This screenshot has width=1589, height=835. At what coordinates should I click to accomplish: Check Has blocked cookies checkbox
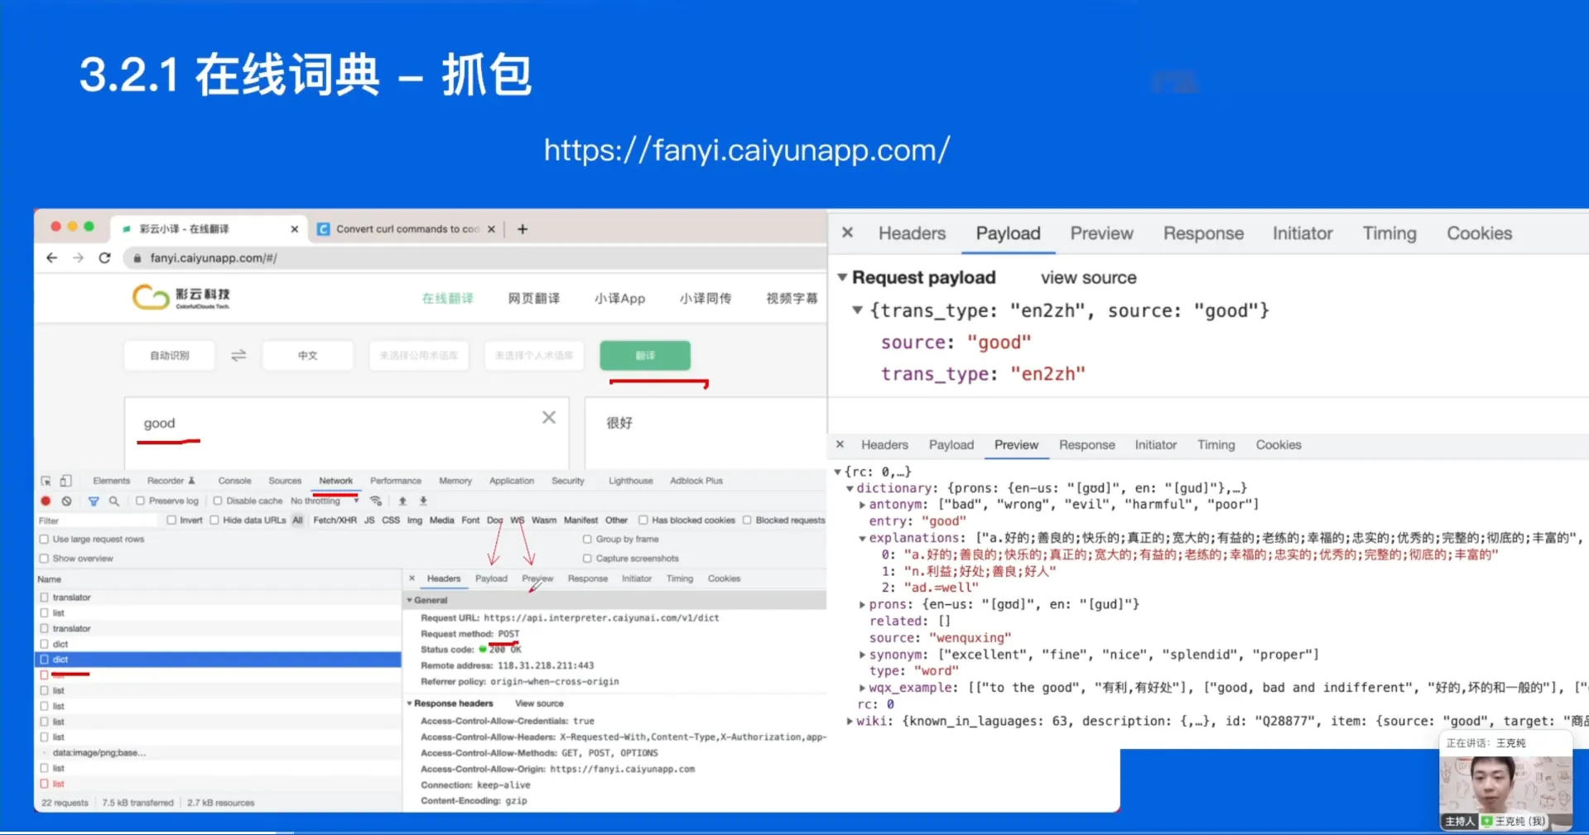[643, 520]
